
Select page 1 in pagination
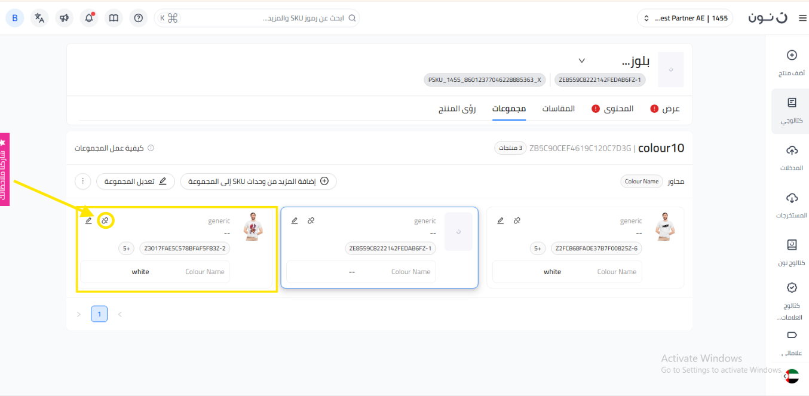(x=99, y=314)
